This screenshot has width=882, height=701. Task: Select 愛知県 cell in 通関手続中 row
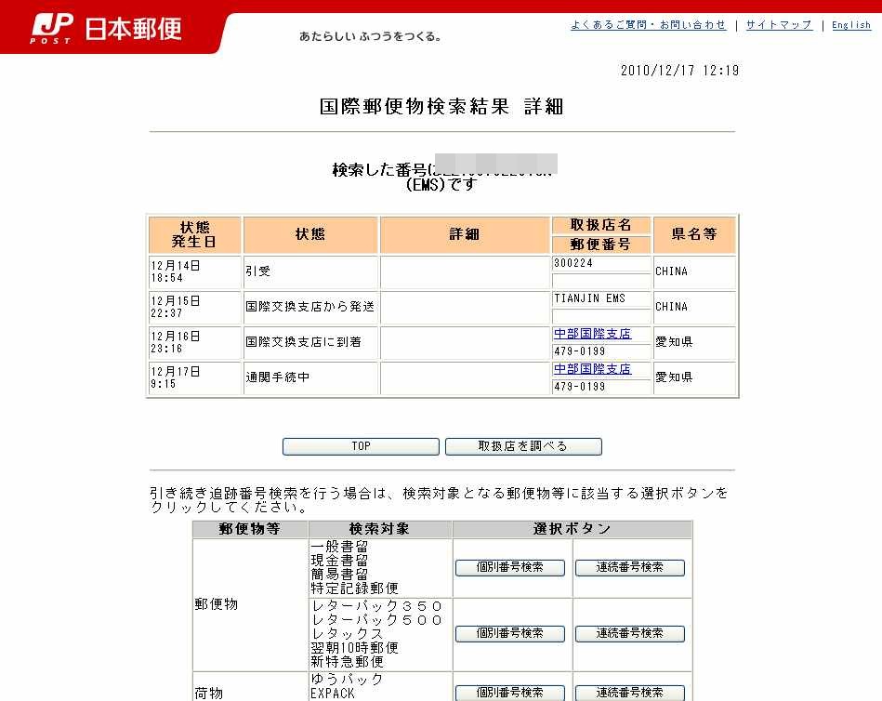[694, 378]
